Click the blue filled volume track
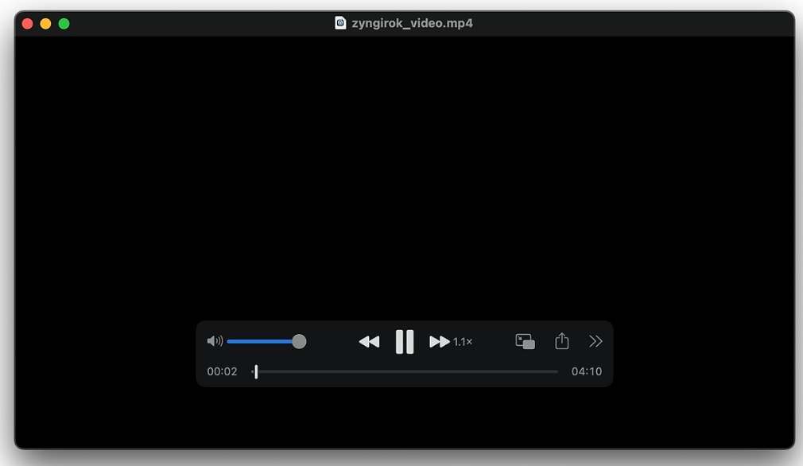803x466 pixels. [x=258, y=341]
